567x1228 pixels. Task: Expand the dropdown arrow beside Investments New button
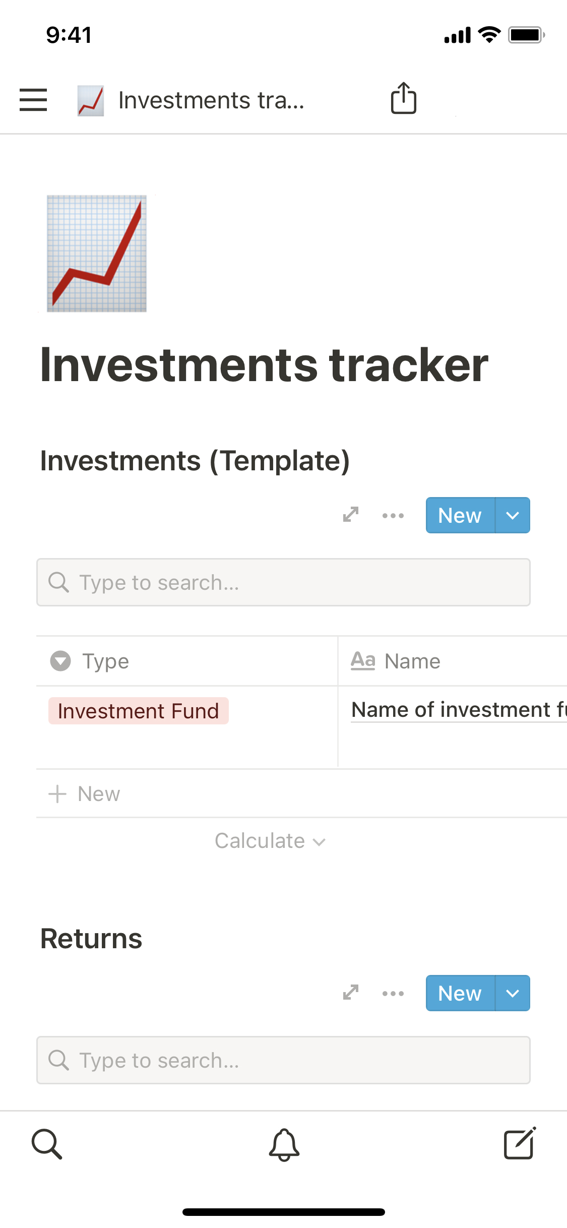(x=513, y=515)
